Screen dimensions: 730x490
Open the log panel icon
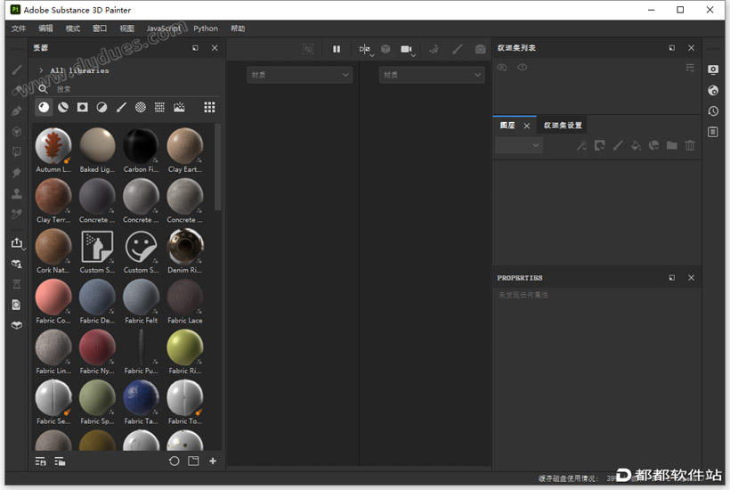[x=713, y=132]
